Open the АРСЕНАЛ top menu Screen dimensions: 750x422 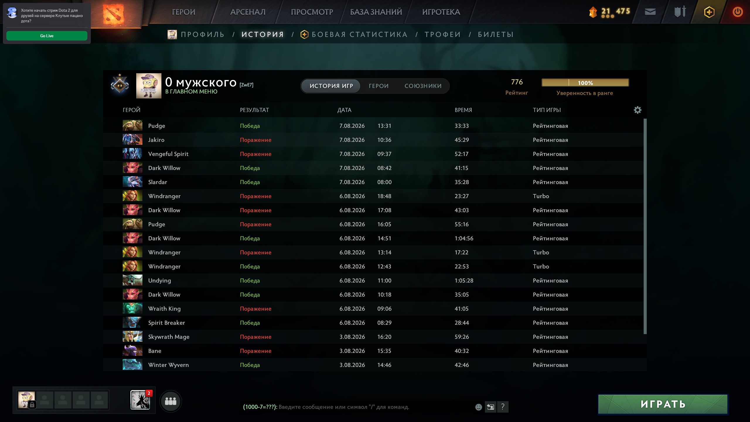pos(248,12)
